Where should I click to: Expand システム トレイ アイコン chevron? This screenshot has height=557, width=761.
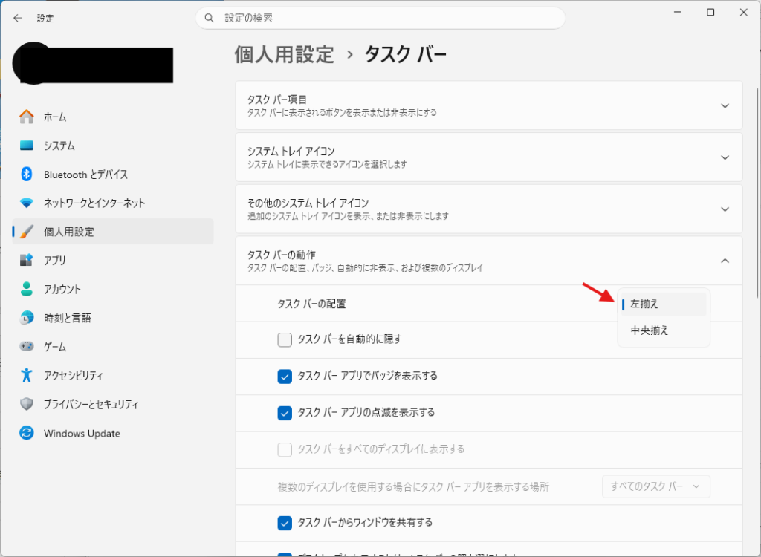tap(725, 157)
